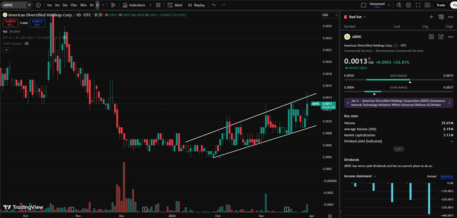This screenshot has width=457, height=218.
Task: Click the October earnings E marker
Action: pyautogui.click(x=71, y=209)
